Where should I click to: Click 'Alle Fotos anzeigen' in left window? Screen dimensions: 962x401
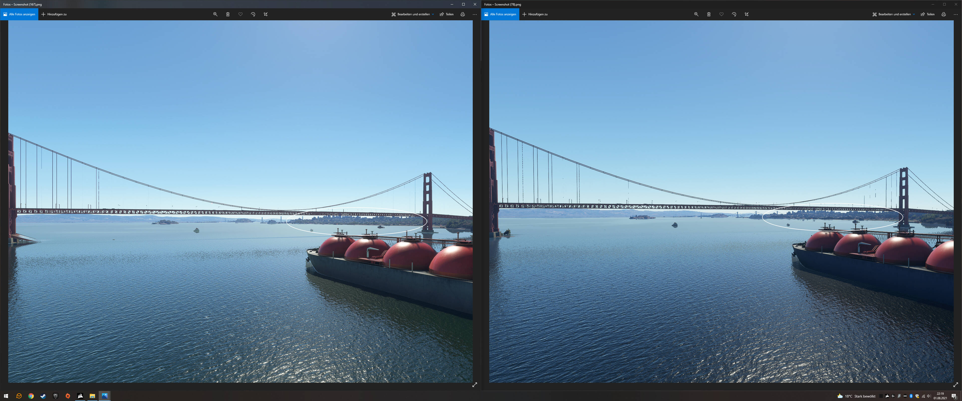[20, 14]
